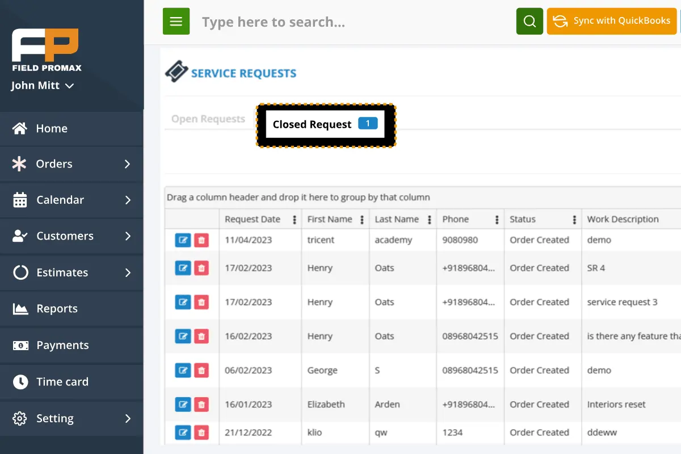681x454 pixels.
Task: Click the green search magnifier button
Action: click(x=529, y=22)
